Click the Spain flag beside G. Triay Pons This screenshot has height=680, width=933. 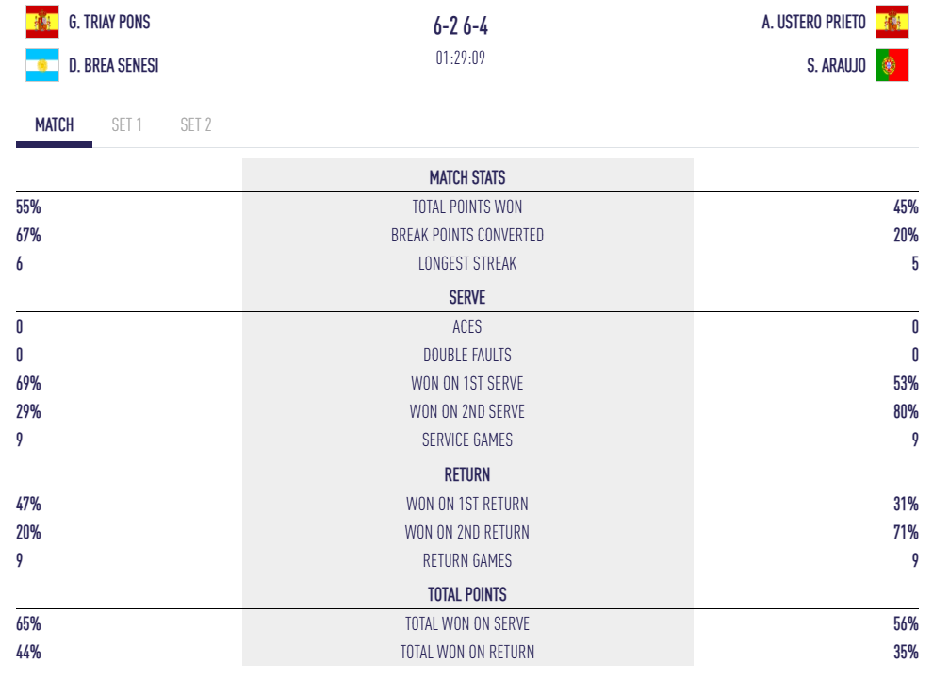[41, 22]
